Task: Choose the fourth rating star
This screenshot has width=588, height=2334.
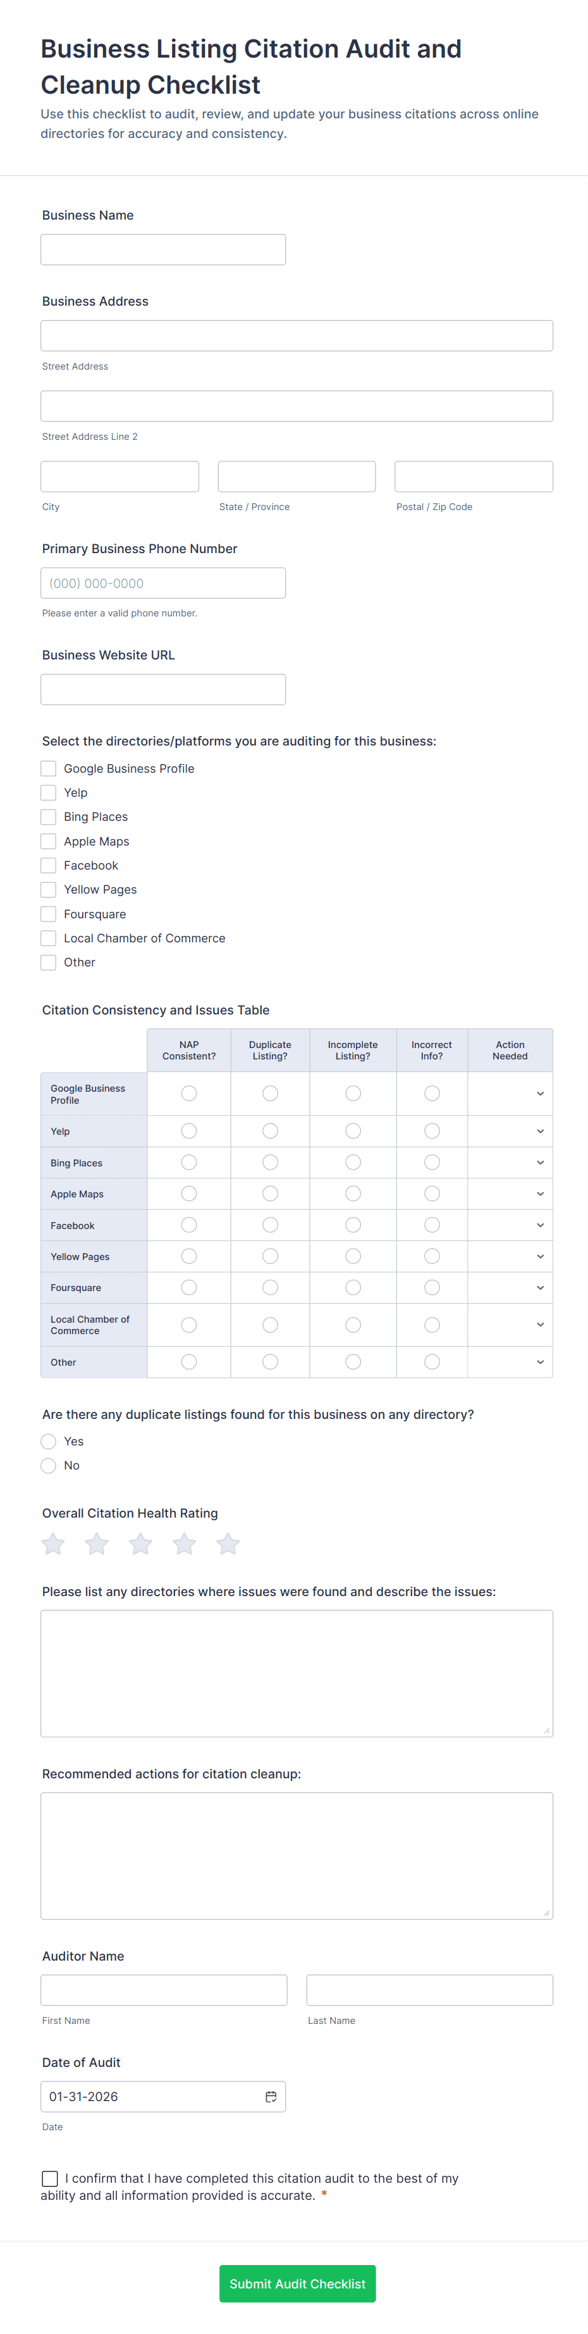Action: [x=185, y=1544]
